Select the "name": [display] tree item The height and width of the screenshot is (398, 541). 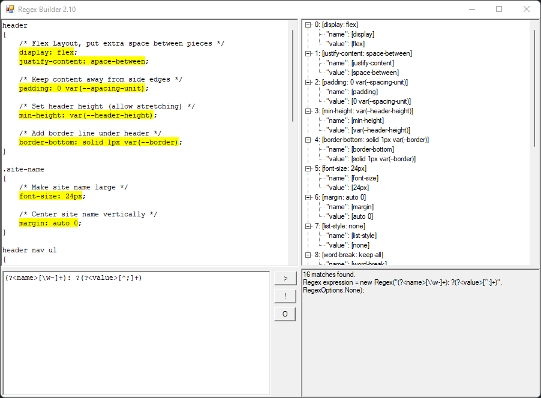click(x=350, y=34)
